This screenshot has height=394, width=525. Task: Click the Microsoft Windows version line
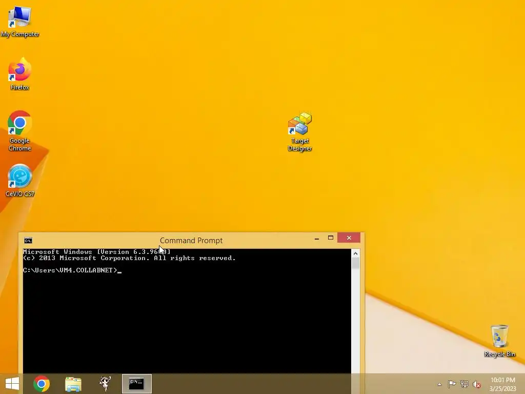pos(96,251)
